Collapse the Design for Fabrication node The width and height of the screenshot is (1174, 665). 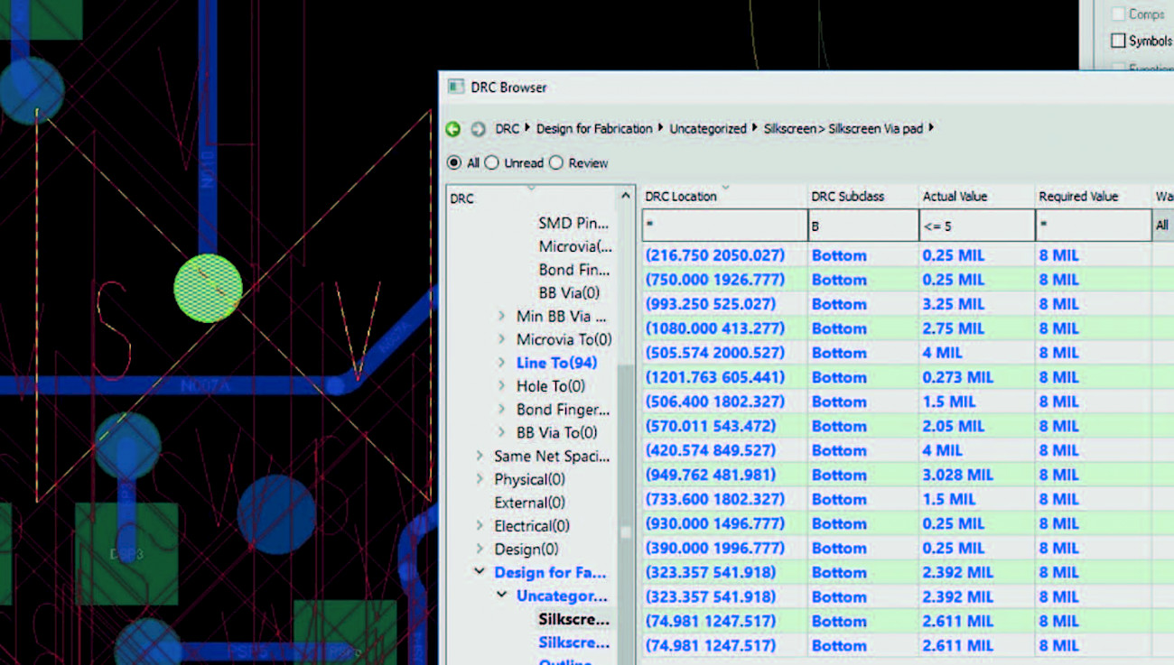(x=480, y=572)
